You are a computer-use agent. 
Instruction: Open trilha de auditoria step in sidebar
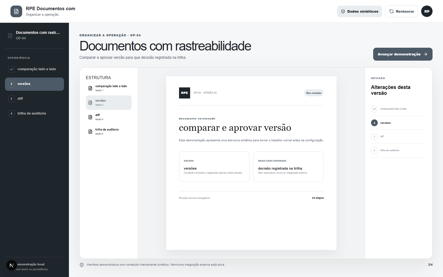click(x=34, y=114)
